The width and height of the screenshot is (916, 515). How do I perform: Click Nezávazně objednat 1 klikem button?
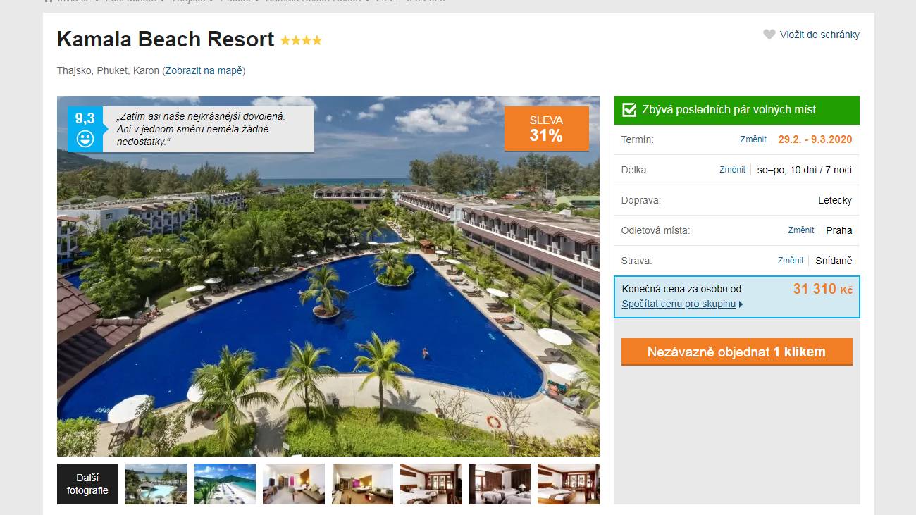point(736,352)
